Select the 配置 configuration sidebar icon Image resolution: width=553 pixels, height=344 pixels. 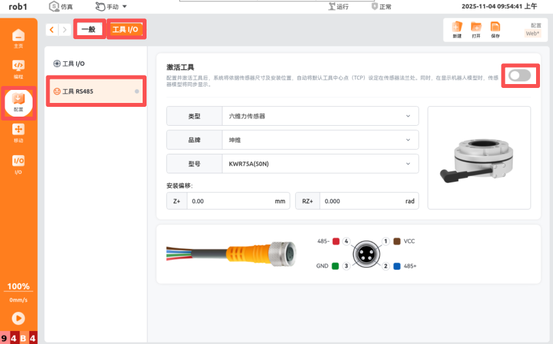pyautogui.click(x=18, y=102)
